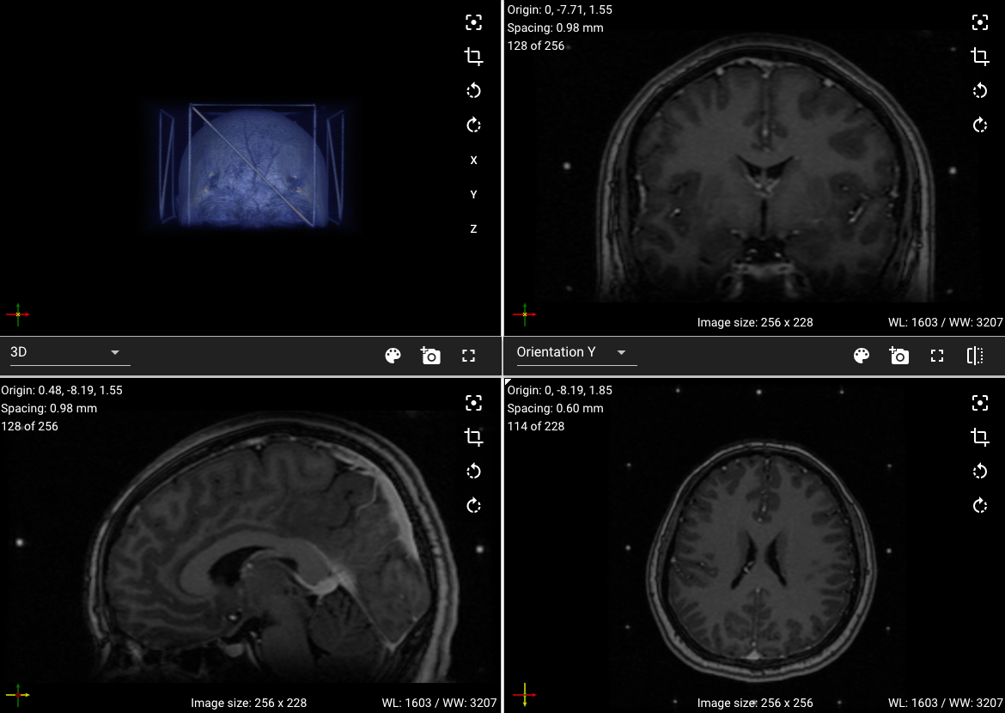
Task: Toggle fullscreen for the 3D view
Action: pos(468,356)
